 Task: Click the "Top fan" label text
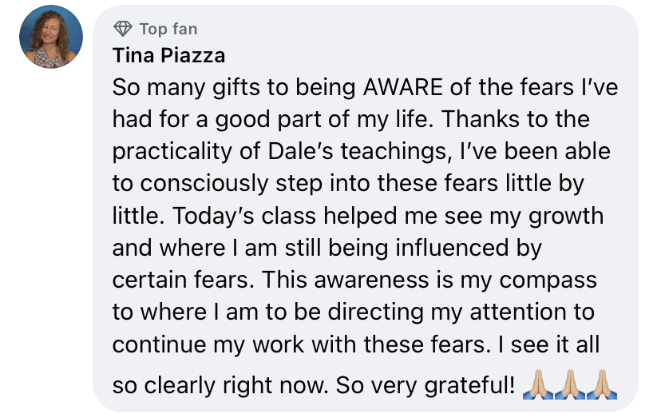168,30
